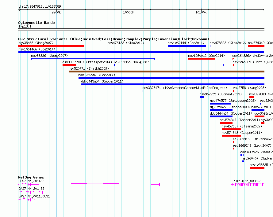The image size is (273, 217).
Task: Select the nsv833364 (Wong2007) thin blue line
Action: click(93, 59)
